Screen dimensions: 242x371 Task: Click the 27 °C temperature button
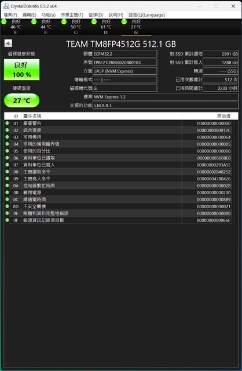(x=21, y=100)
